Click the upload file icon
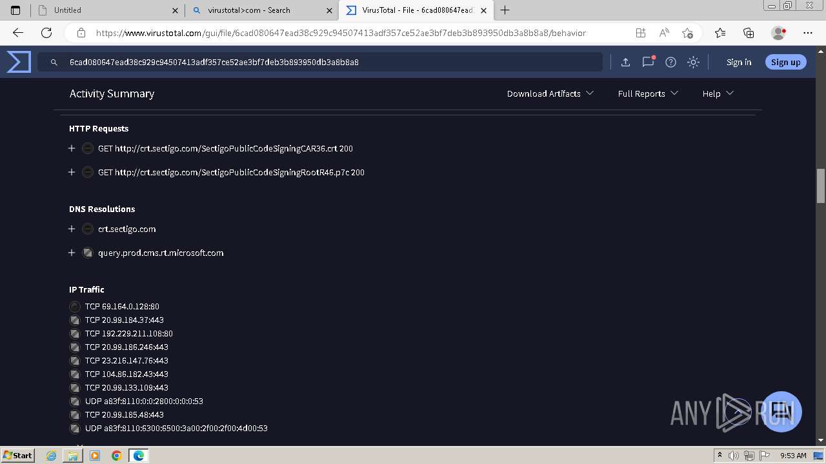 (625, 62)
